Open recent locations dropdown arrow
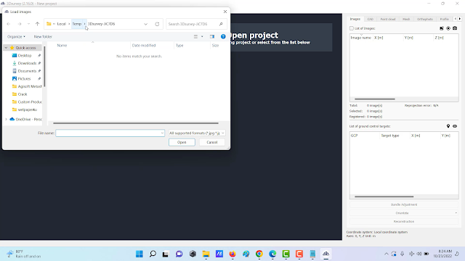 pos(28,24)
